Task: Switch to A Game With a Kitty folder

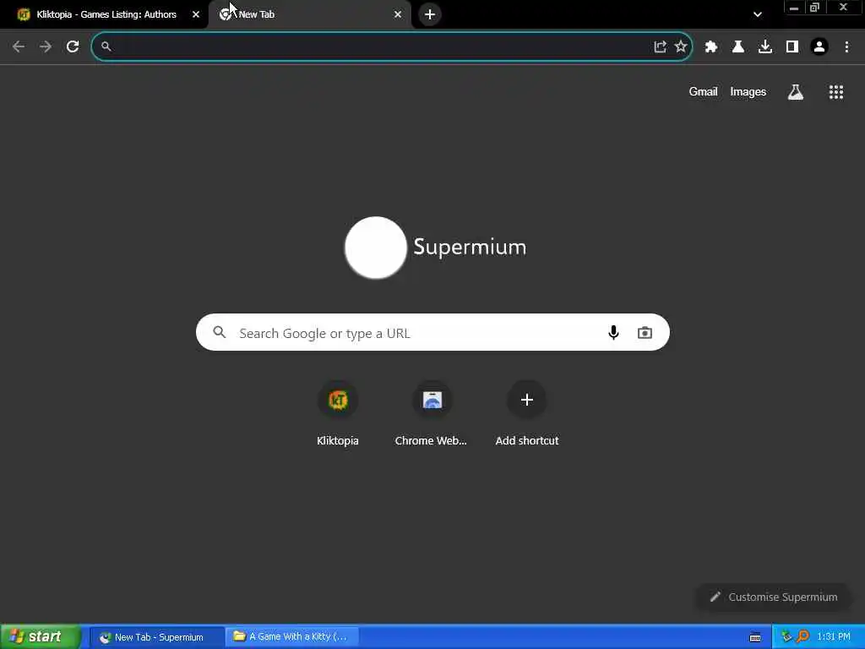Action: pyautogui.click(x=291, y=637)
